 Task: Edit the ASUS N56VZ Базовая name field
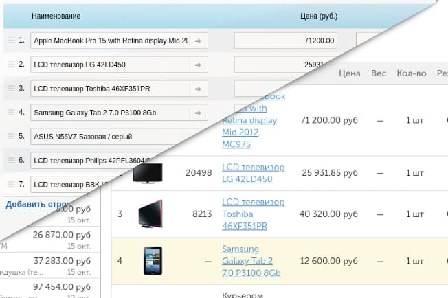coord(111,137)
